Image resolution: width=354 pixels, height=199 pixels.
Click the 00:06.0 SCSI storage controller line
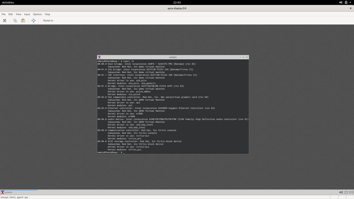pos(139,141)
